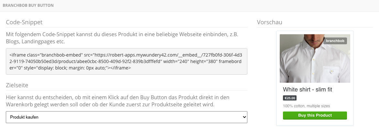Viewport: 379px width, 127px height.
Task: Click the paragraph starting Hier kannst du entscheiden
Action: tap(118, 101)
